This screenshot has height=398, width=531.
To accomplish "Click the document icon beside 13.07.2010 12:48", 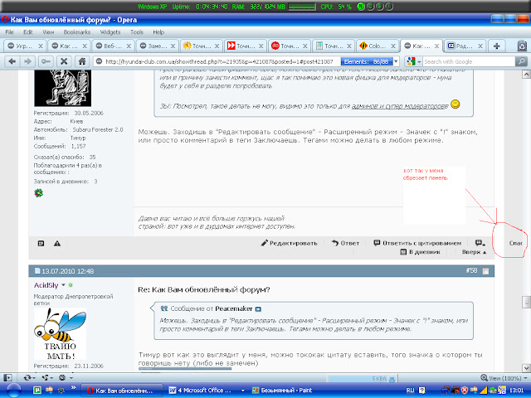I will click(37, 271).
